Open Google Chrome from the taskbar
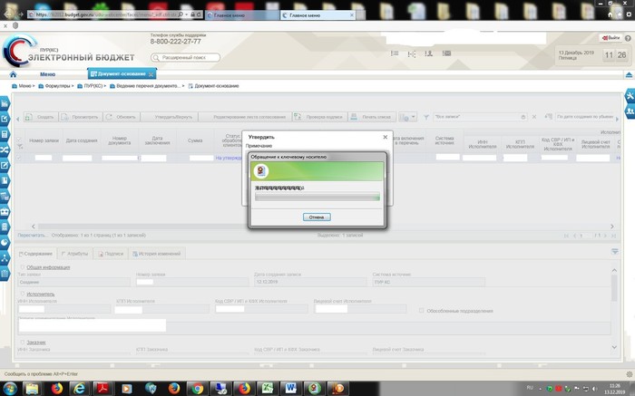Screen dimensions: 635x396 pyautogui.click(x=196, y=387)
